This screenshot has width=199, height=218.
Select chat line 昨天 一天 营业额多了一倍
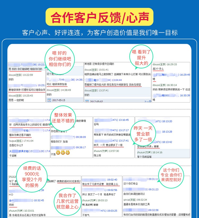click(108, 145)
